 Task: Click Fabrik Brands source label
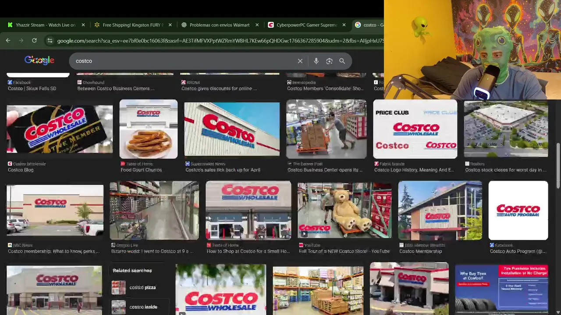(x=389, y=164)
